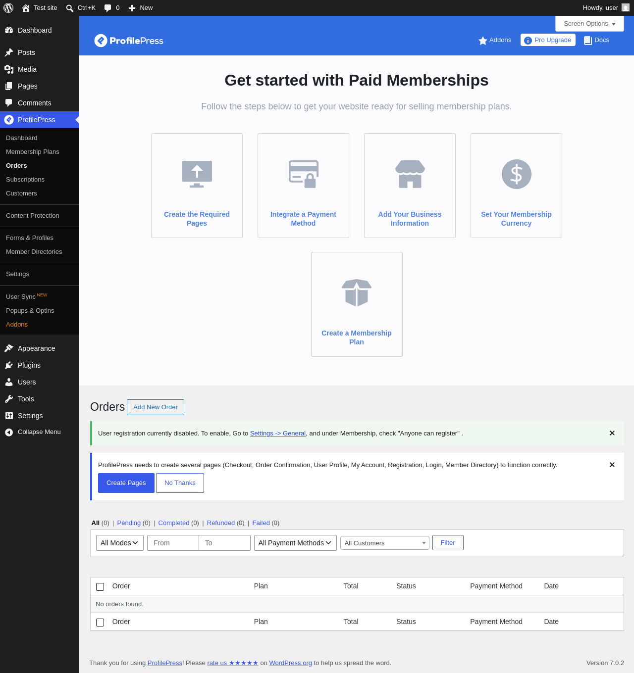This screenshot has height=673, width=634.
Task: Click the Add New Order button
Action: (156, 407)
